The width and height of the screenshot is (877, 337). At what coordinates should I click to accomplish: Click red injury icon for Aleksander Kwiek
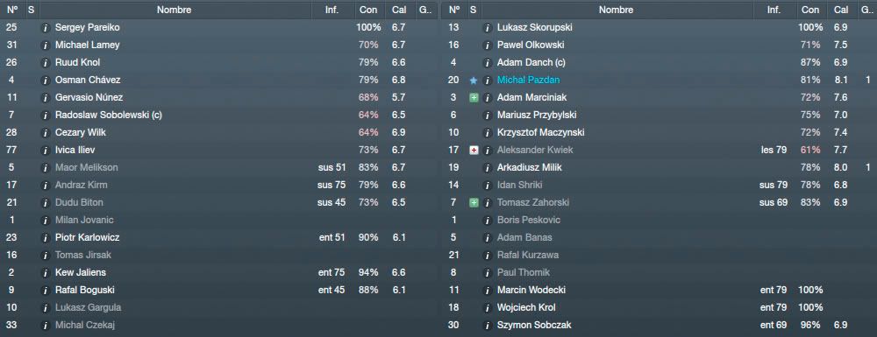474,150
